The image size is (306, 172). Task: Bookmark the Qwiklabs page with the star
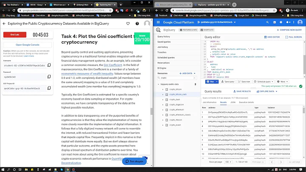click(x=110, y=10)
